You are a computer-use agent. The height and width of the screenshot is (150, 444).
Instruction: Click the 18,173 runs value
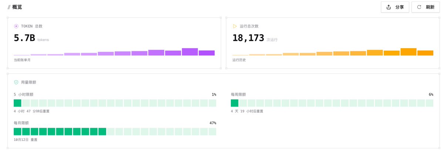(x=248, y=38)
